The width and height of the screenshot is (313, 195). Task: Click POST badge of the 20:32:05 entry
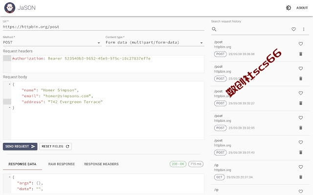point(221,128)
